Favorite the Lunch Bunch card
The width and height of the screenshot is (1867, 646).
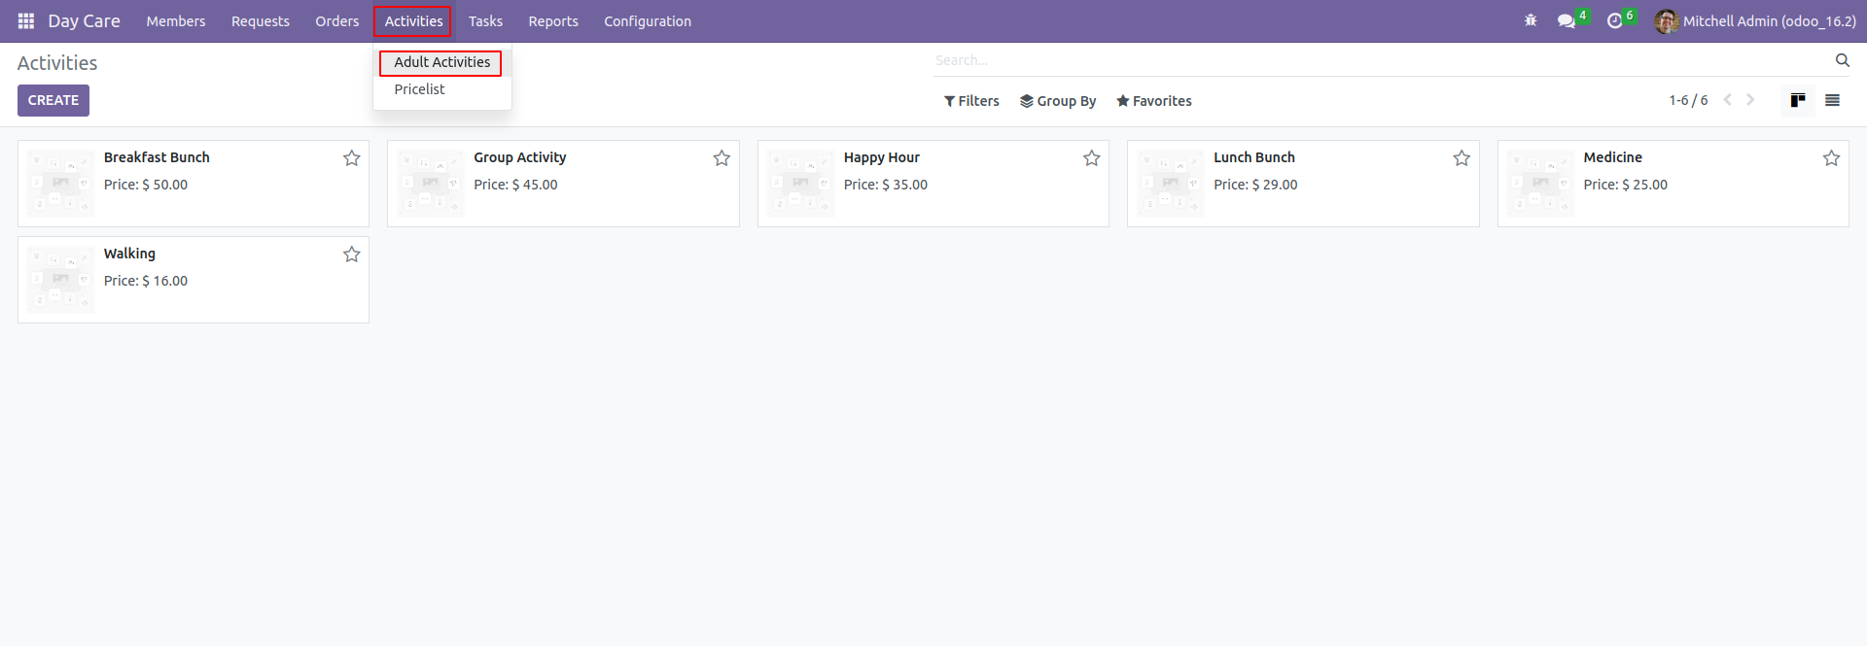coord(1462,158)
